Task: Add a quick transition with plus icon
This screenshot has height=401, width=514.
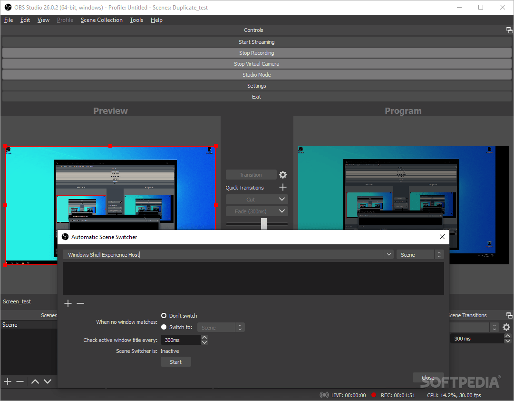Action: (282, 187)
